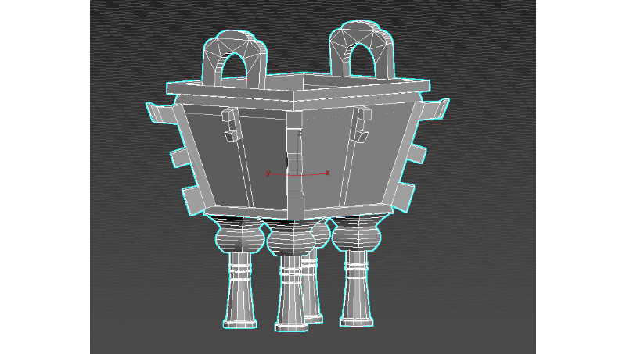
Task: Click the Y axis label on gizmo
Action: pyautogui.click(x=268, y=174)
